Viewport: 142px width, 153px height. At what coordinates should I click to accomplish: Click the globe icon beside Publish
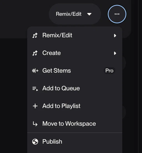[35, 141]
